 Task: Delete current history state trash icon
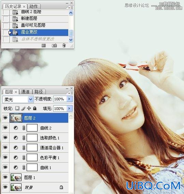click(x=64, y=45)
